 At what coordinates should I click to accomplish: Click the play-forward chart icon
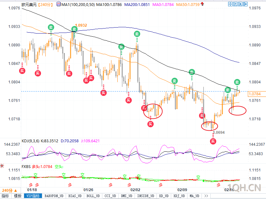(x=240, y=4)
